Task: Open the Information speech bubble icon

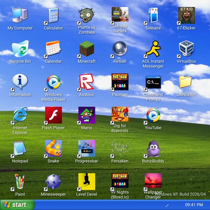Action: (20, 82)
